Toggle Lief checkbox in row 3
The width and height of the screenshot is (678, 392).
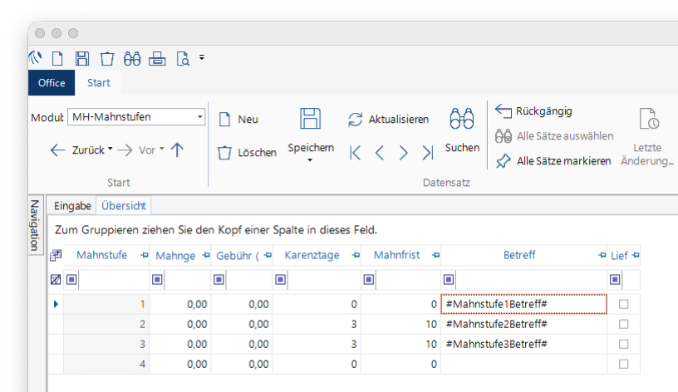(623, 344)
